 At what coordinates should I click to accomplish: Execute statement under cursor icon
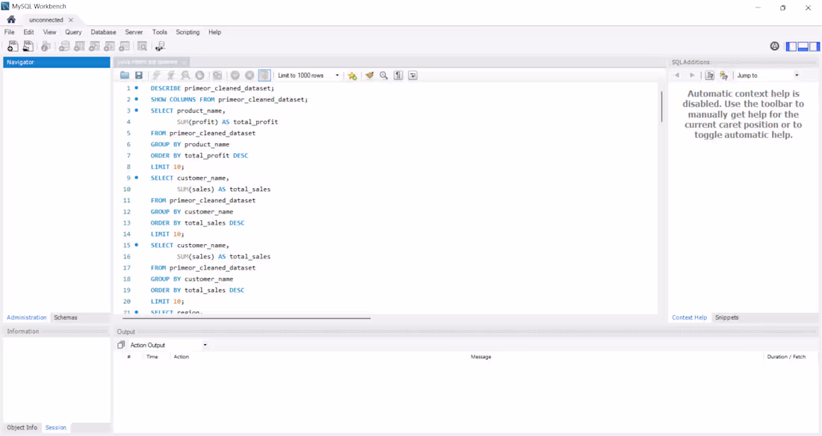click(171, 75)
